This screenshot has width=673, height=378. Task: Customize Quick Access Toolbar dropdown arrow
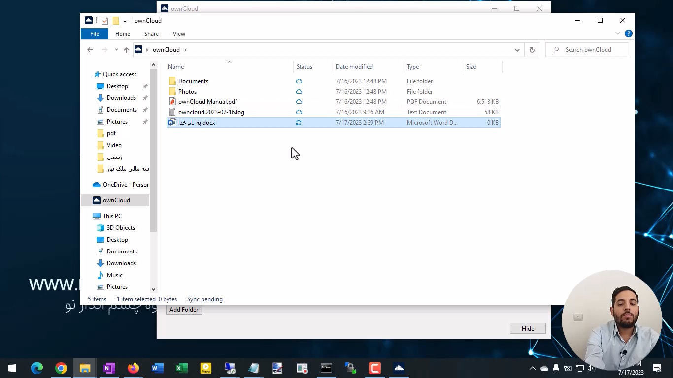pos(125,21)
